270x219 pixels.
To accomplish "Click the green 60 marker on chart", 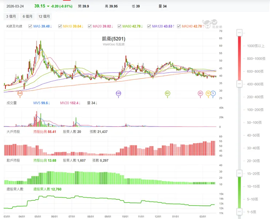I will (167, 93).
